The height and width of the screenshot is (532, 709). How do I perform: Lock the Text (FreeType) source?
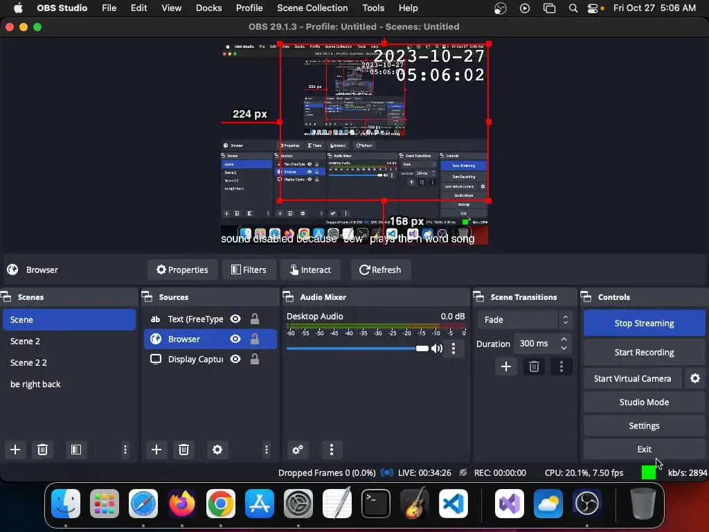click(255, 319)
